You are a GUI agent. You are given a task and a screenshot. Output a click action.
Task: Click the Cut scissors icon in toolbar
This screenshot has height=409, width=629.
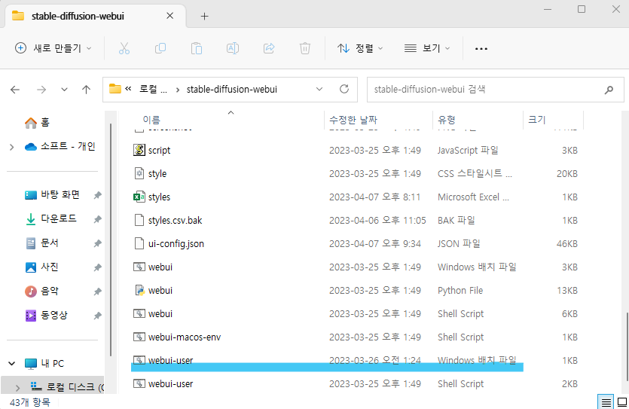click(124, 48)
